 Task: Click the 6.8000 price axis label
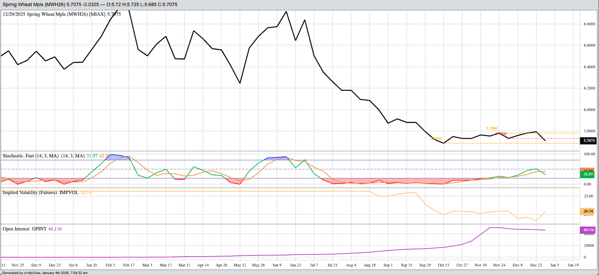click(589, 24)
